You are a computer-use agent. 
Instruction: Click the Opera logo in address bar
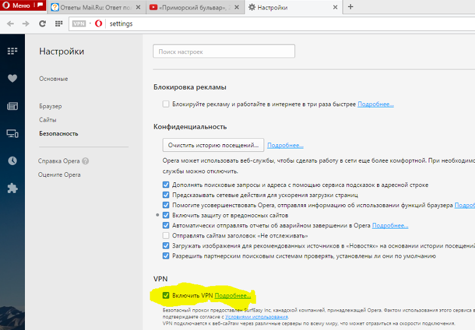point(99,24)
